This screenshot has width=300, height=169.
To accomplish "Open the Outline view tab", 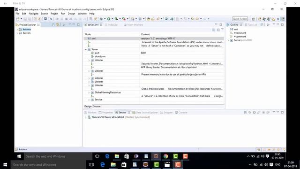I will [x=234, y=25].
